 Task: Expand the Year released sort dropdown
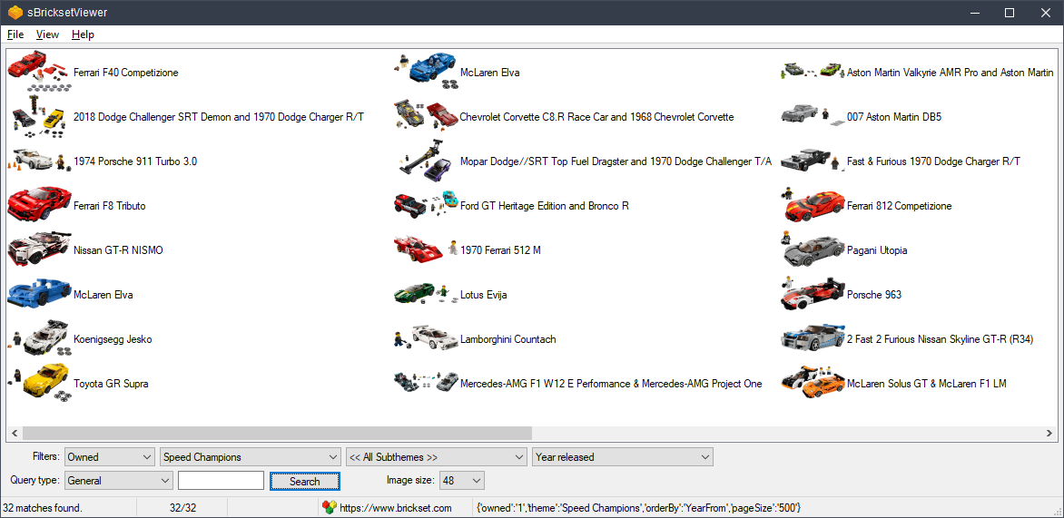pyautogui.click(x=623, y=456)
